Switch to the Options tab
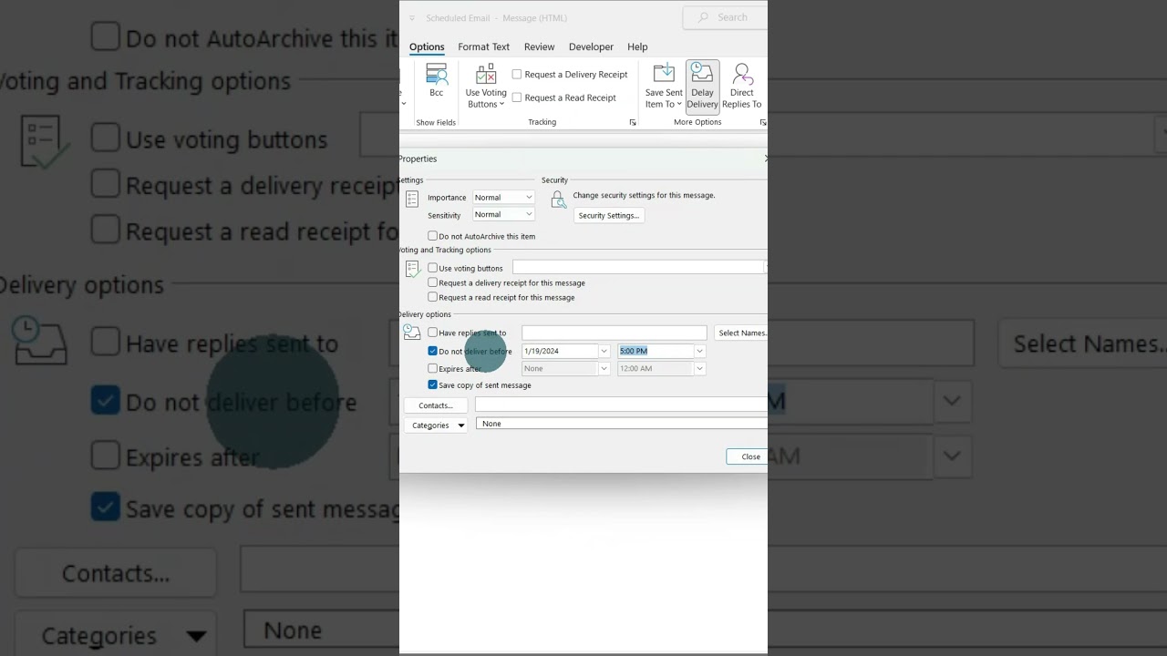1167x656 pixels. [427, 46]
